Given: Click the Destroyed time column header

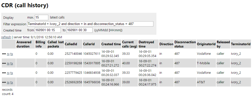Looking at the screenshot, I should coord(148,44).
